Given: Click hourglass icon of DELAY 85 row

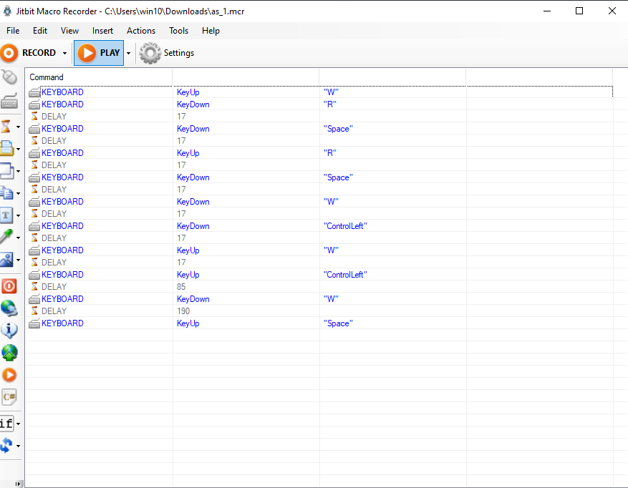Looking at the screenshot, I should tap(34, 287).
